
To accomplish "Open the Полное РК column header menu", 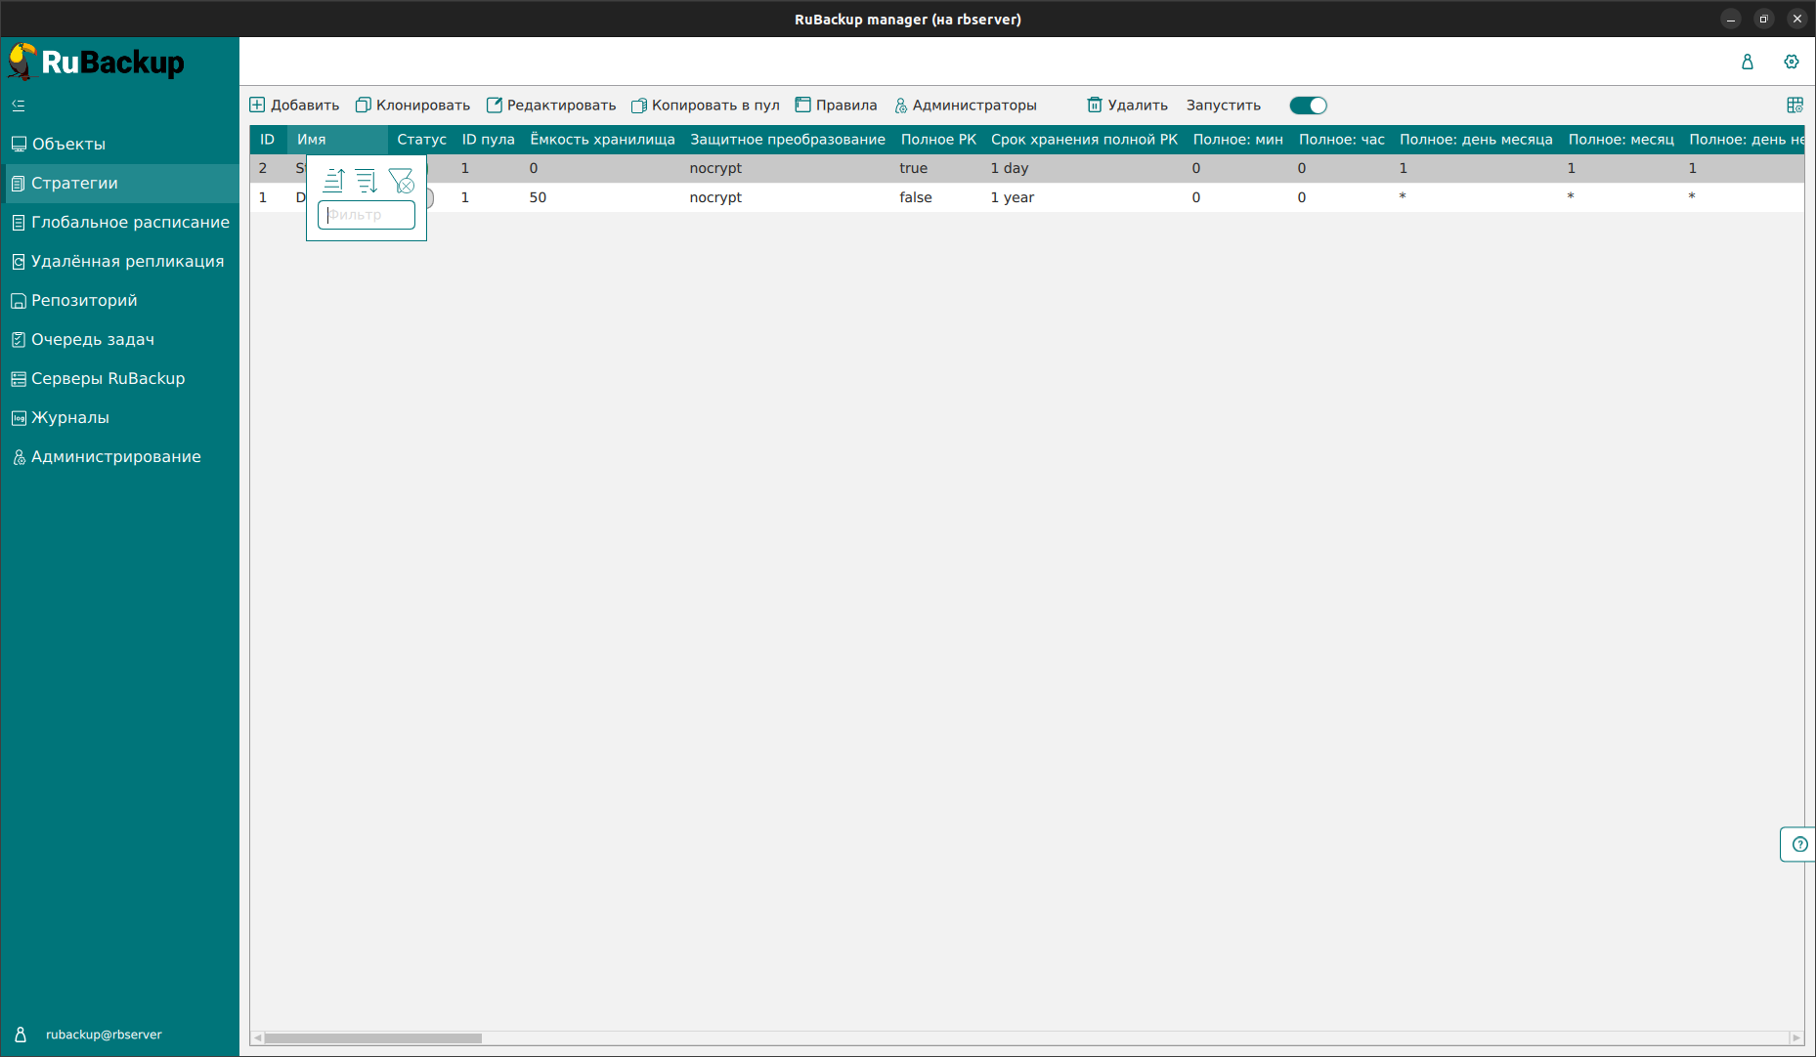I will coord(938,140).
